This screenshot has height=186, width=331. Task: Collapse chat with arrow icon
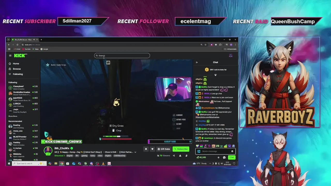click(197, 62)
